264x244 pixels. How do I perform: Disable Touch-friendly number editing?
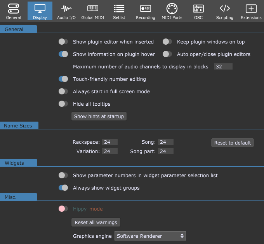tap(63, 79)
